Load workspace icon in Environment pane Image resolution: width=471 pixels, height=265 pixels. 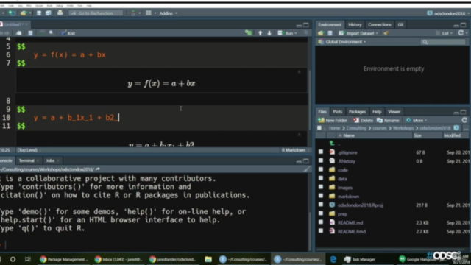click(321, 33)
